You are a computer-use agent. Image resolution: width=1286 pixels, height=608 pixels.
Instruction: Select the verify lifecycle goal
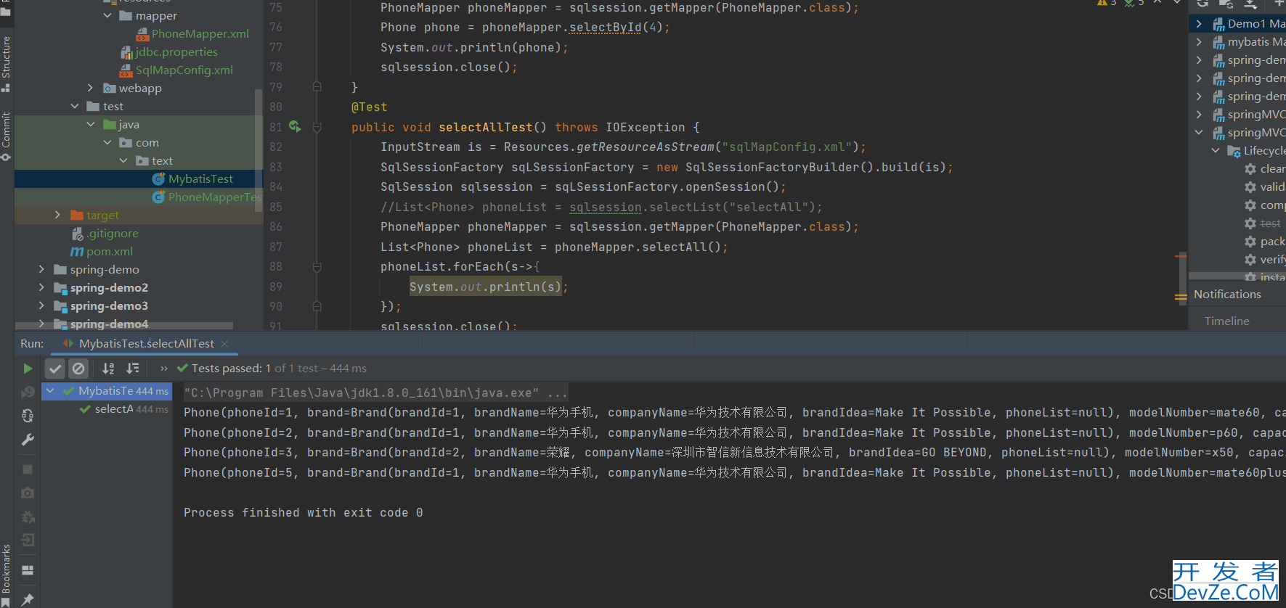tap(1265, 260)
